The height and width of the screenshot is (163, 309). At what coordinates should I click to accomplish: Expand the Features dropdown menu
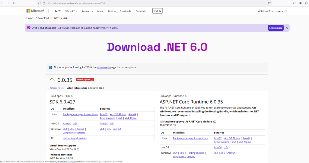(x=88, y=11)
